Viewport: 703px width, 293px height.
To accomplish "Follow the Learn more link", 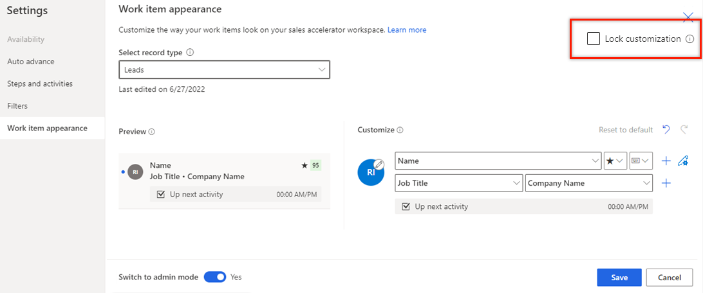I will point(407,30).
